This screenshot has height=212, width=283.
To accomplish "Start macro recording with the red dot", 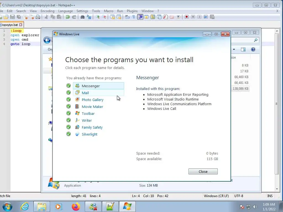I will pyautogui.click(x=187, y=17).
